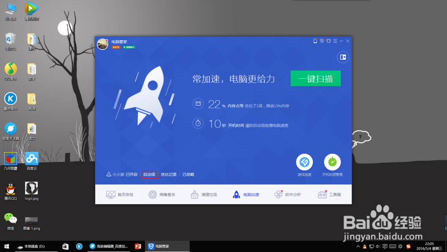Switch to 高级编辑器 browser taskbar item

[x=109, y=246]
